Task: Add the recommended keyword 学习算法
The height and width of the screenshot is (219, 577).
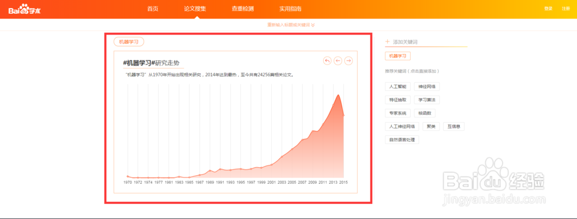Action: pos(427,100)
